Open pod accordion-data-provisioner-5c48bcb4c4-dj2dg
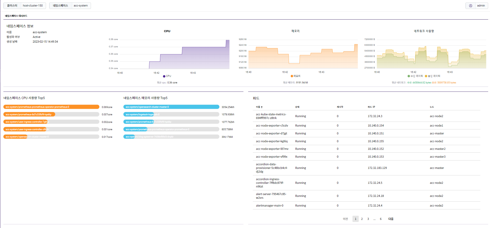 272,168
